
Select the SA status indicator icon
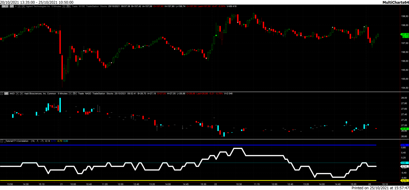(x=4, y=6)
